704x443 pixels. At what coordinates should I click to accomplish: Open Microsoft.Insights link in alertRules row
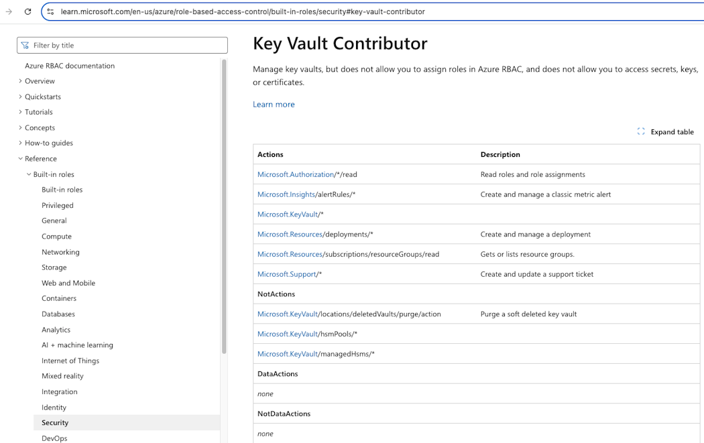286,194
